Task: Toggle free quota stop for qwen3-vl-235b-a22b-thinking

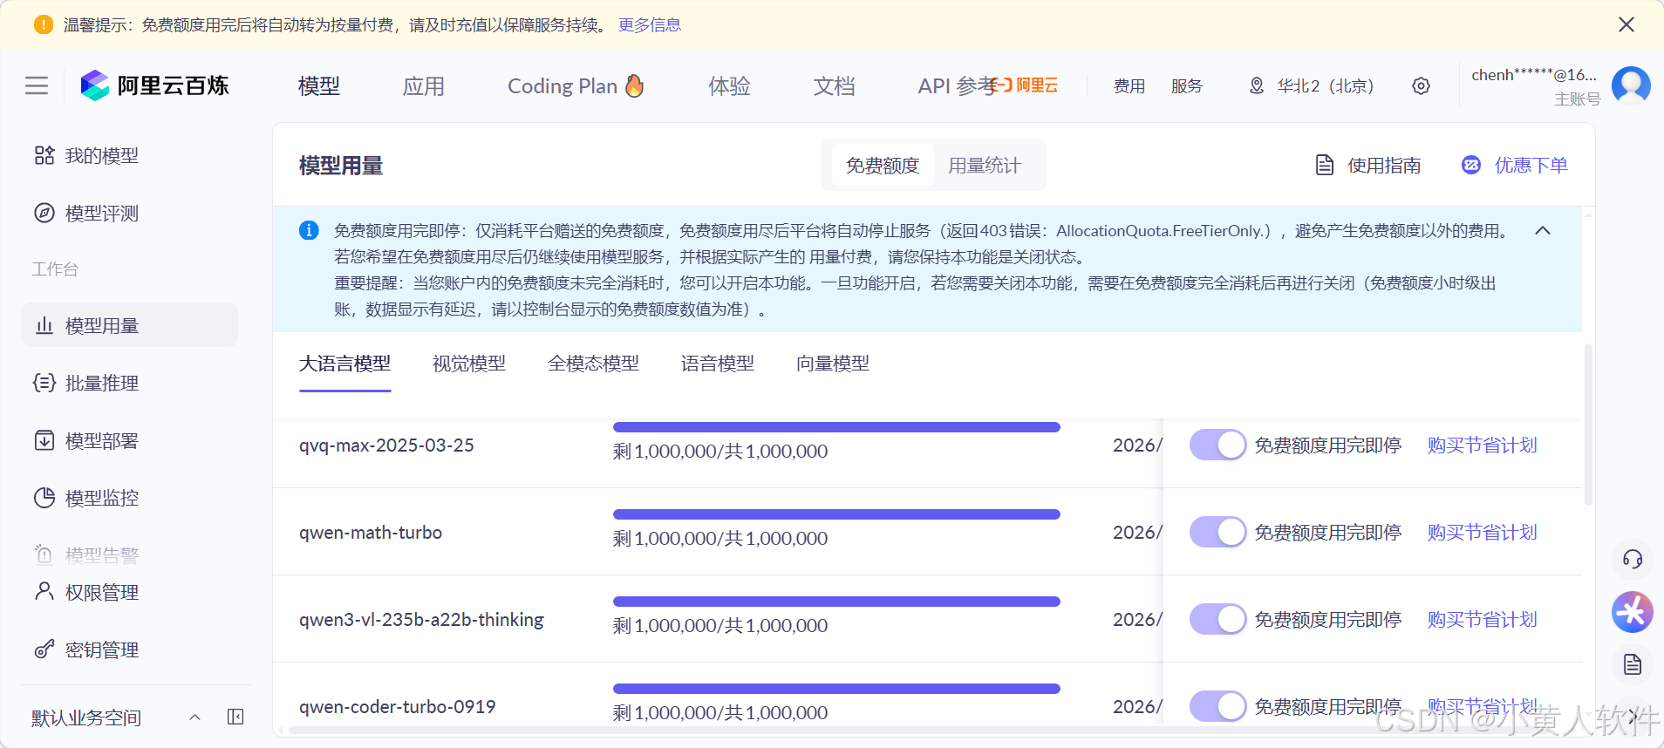Action: click(x=1217, y=619)
